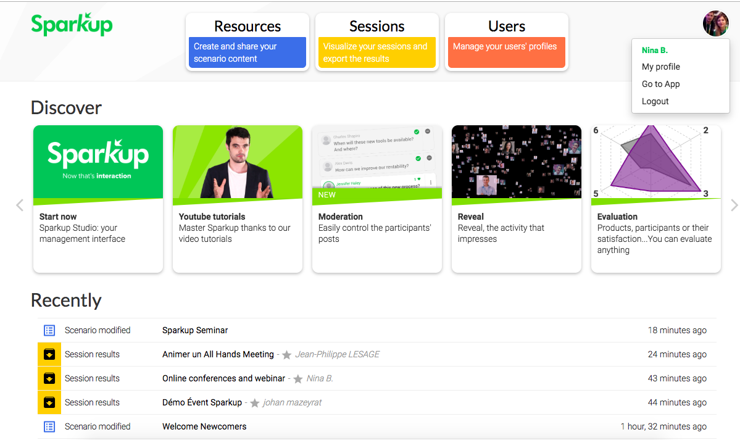Click the '24 minutes ago' timestamp
Screen dimensions: 740x440
(x=677, y=355)
